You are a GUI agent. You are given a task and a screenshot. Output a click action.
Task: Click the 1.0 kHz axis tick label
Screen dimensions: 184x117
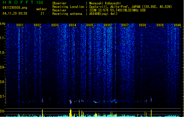(2, 53)
